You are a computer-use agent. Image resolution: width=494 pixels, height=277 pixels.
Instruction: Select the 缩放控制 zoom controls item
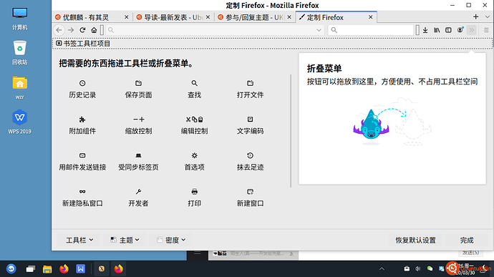click(138, 125)
